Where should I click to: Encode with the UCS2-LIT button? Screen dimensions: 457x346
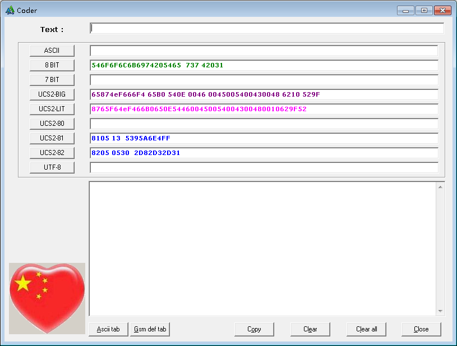click(52, 109)
